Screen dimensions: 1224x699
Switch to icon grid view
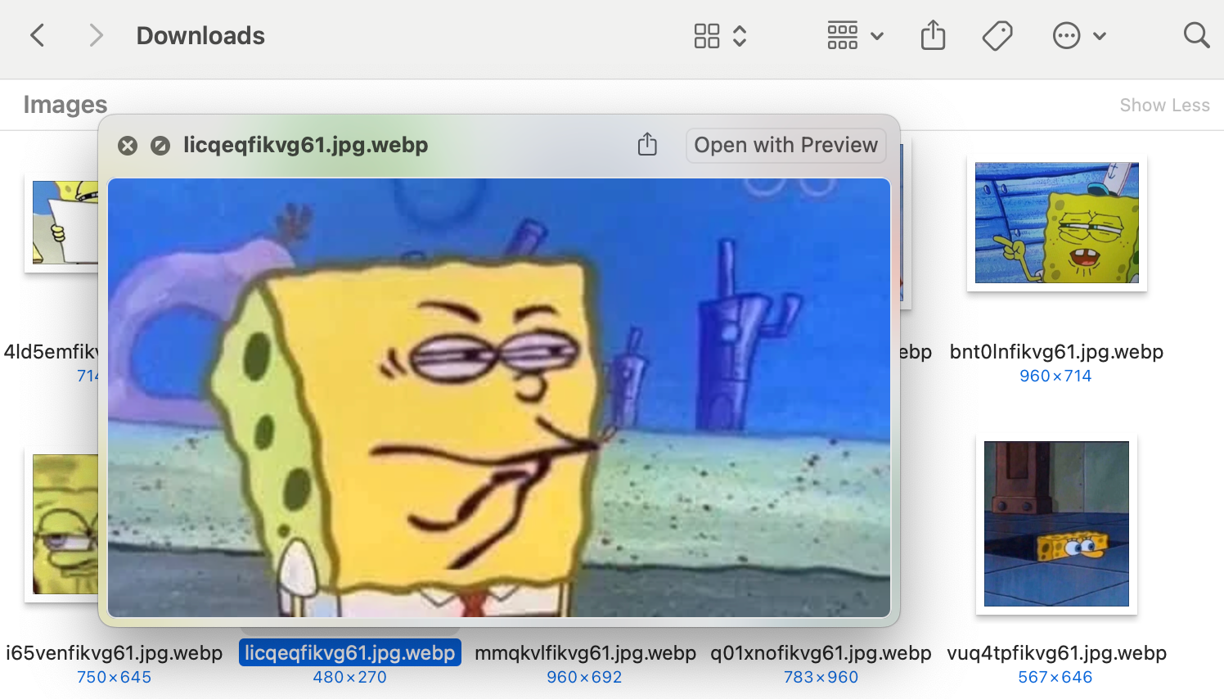(707, 35)
